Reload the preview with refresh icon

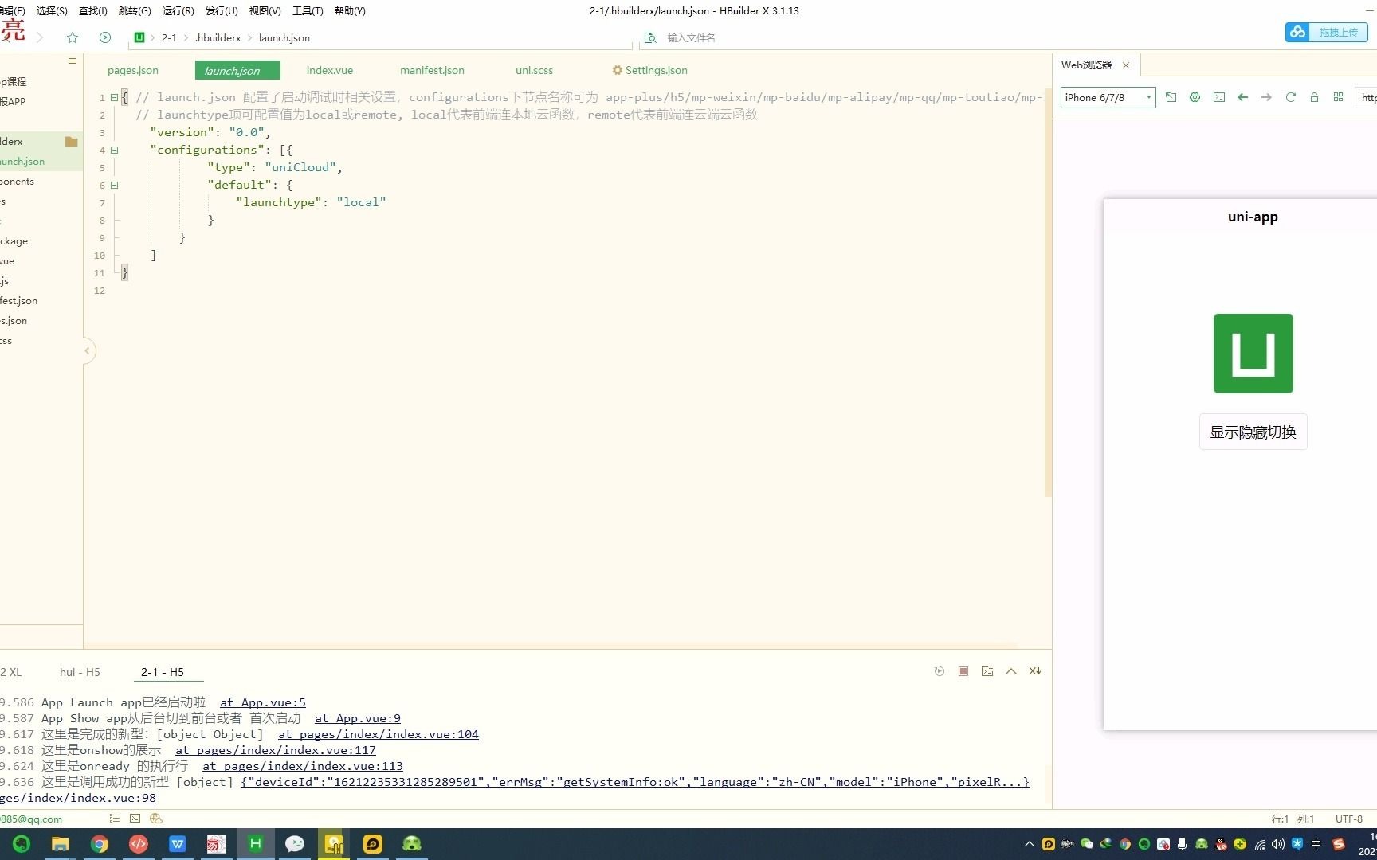1291,97
